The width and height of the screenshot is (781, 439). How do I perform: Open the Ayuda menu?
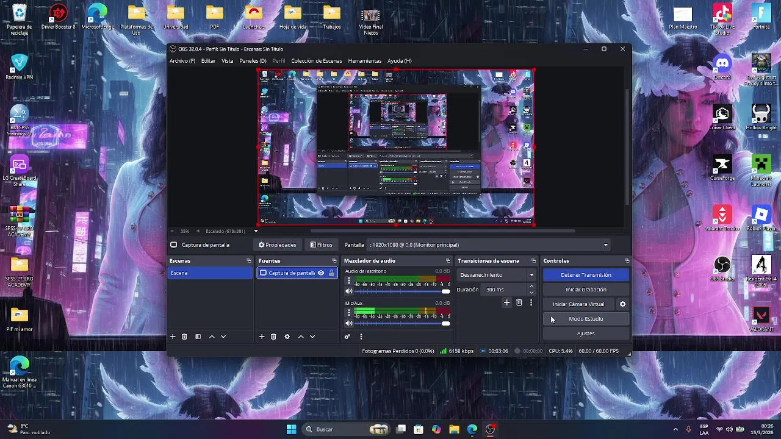400,61
